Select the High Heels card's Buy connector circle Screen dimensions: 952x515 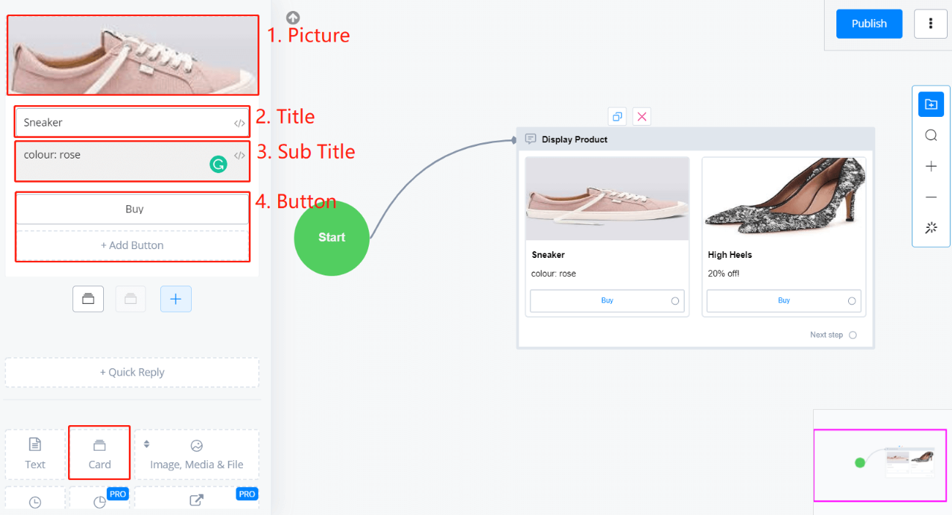tap(852, 301)
